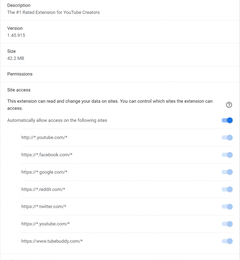
Task: Click the Permissions section row
Action: (20, 74)
